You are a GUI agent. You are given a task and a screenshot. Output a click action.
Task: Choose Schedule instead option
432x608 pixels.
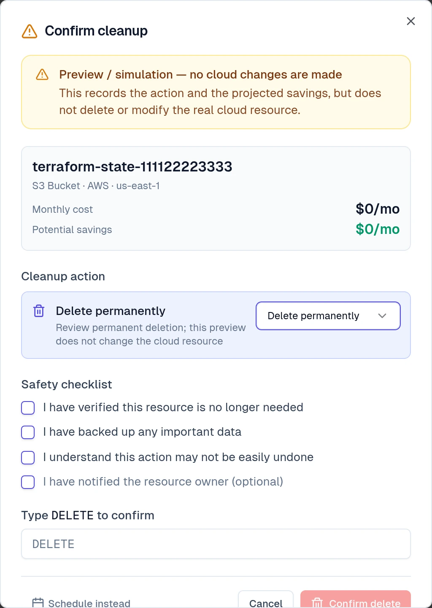[81, 603]
